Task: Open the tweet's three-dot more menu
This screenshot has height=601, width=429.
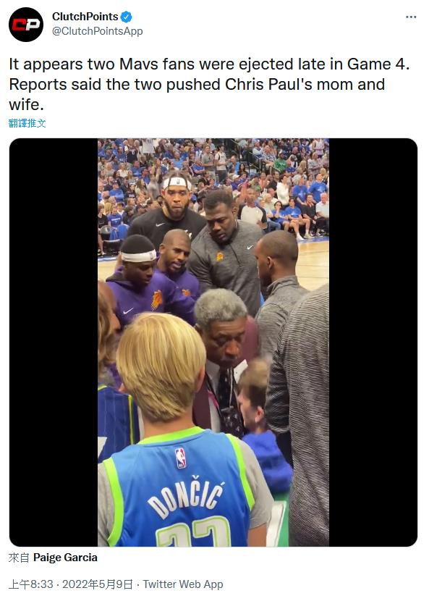Action: (x=411, y=17)
